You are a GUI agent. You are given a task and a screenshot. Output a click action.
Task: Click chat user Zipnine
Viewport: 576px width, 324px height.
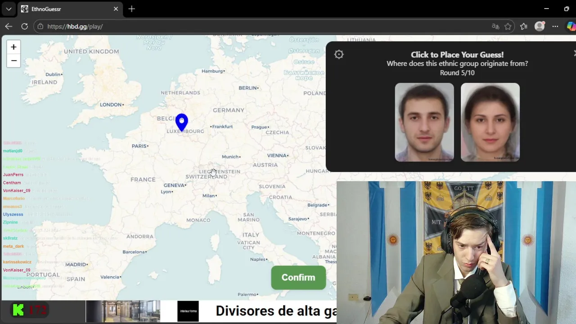[x=10, y=222]
